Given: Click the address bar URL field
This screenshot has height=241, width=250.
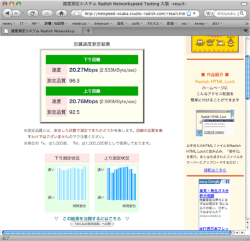Looking at the screenshot, I should click(135, 14).
